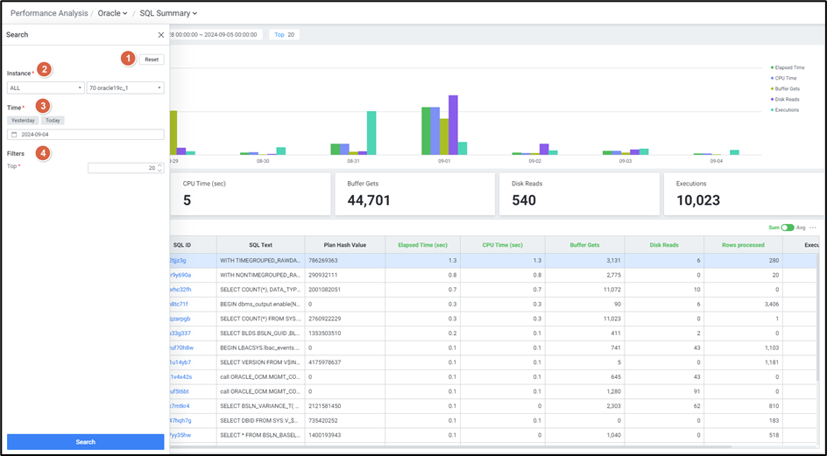This screenshot has height=456, width=827.
Task: Open the SQL Summary breadcrumb menu
Action: 168,13
